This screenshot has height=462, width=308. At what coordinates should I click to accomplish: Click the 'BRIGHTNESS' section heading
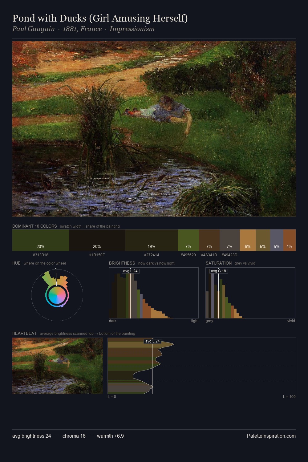pyautogui.click(x=122, y=263)
